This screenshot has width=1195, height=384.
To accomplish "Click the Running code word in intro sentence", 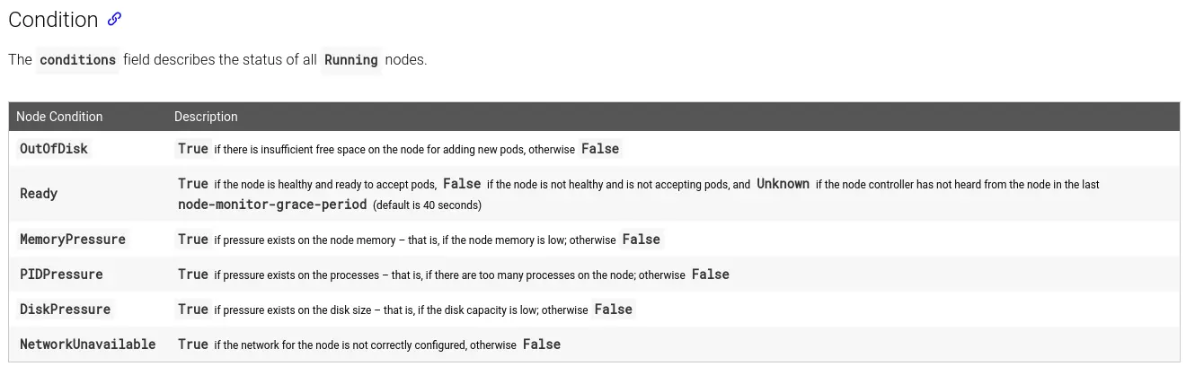I will tap(350, 60).
